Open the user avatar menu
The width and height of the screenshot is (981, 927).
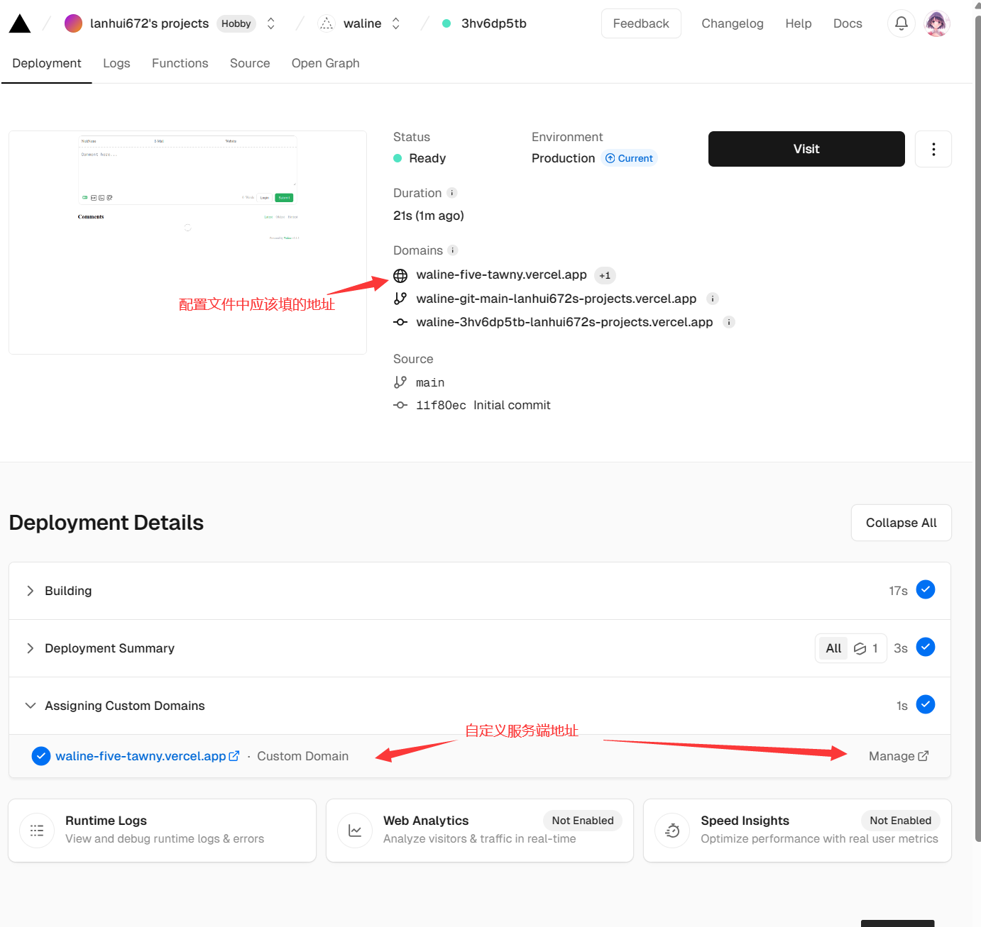pos(937,23)
